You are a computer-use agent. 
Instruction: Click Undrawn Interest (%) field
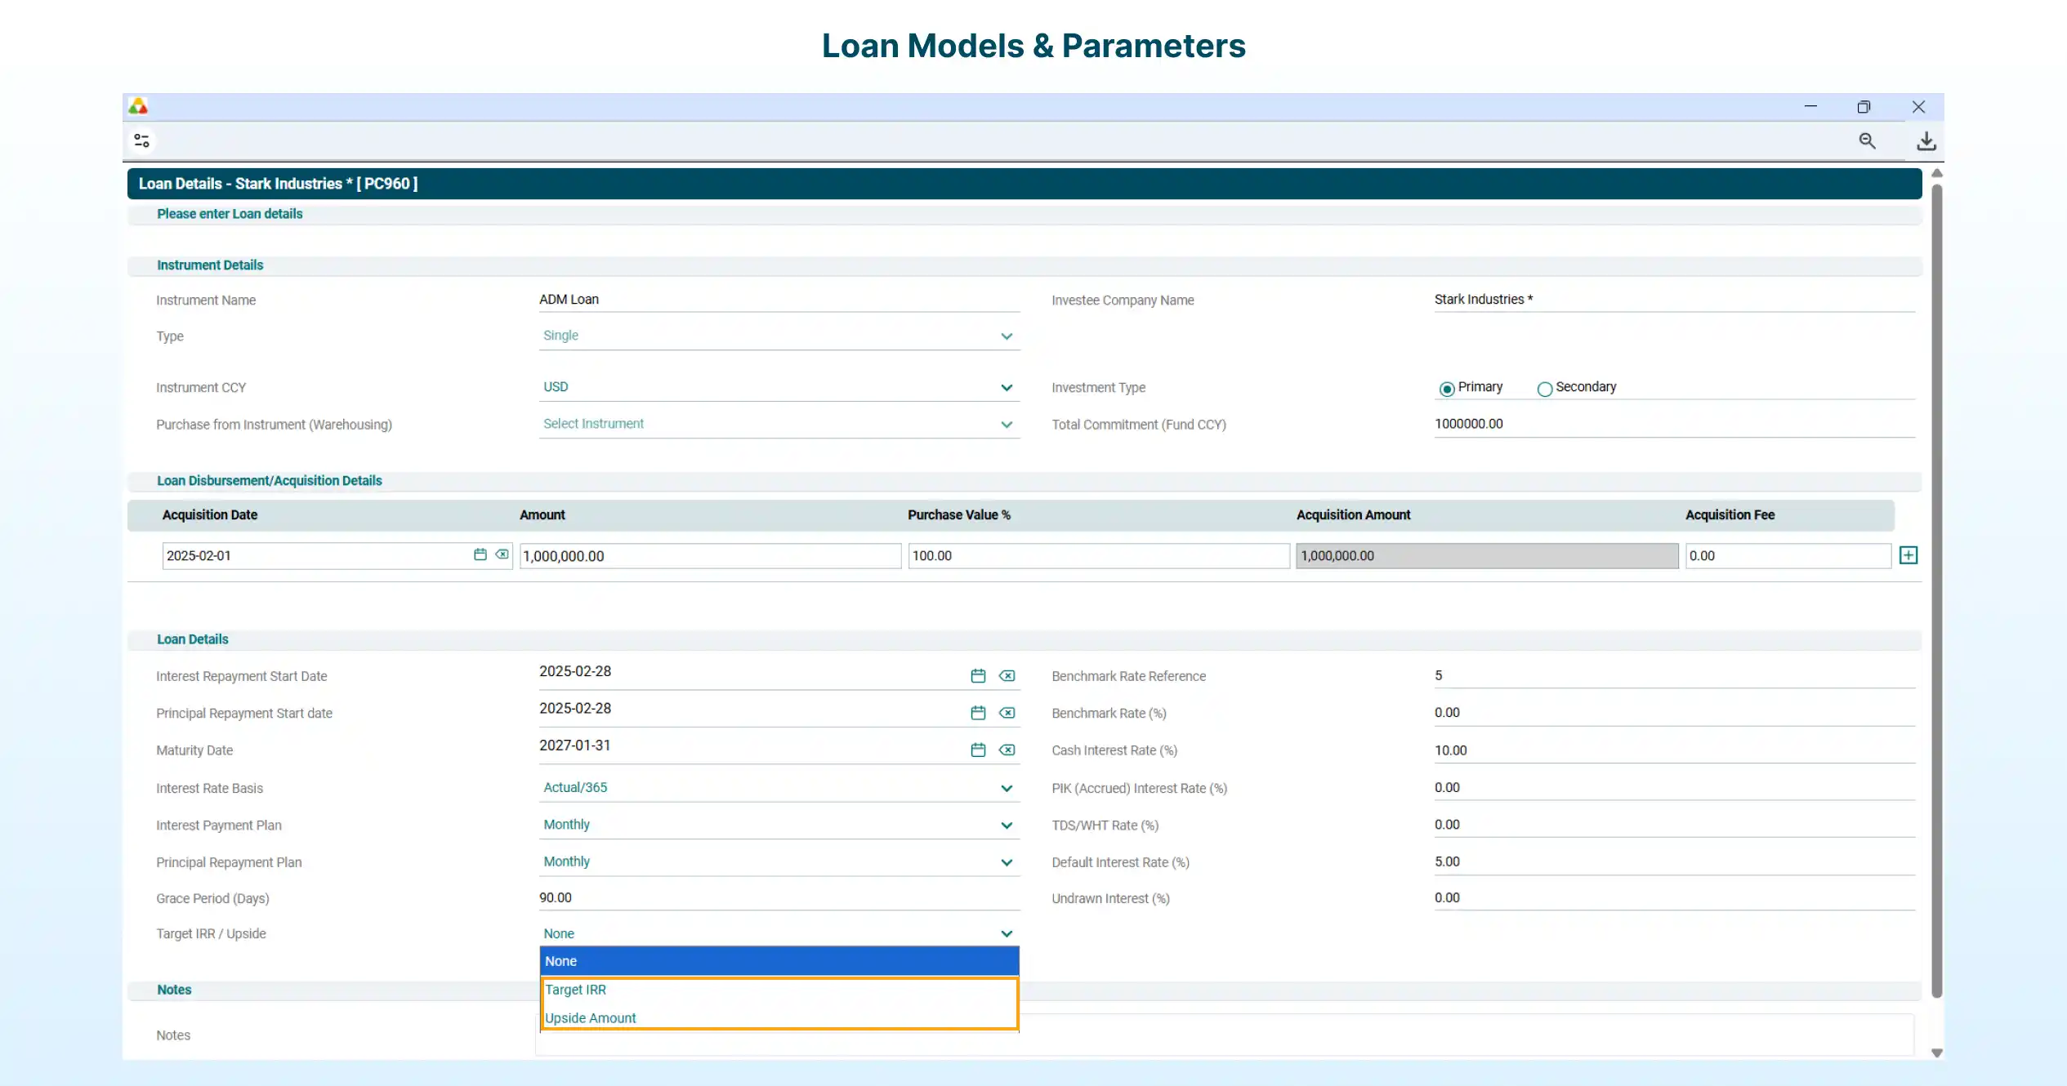1674,898
